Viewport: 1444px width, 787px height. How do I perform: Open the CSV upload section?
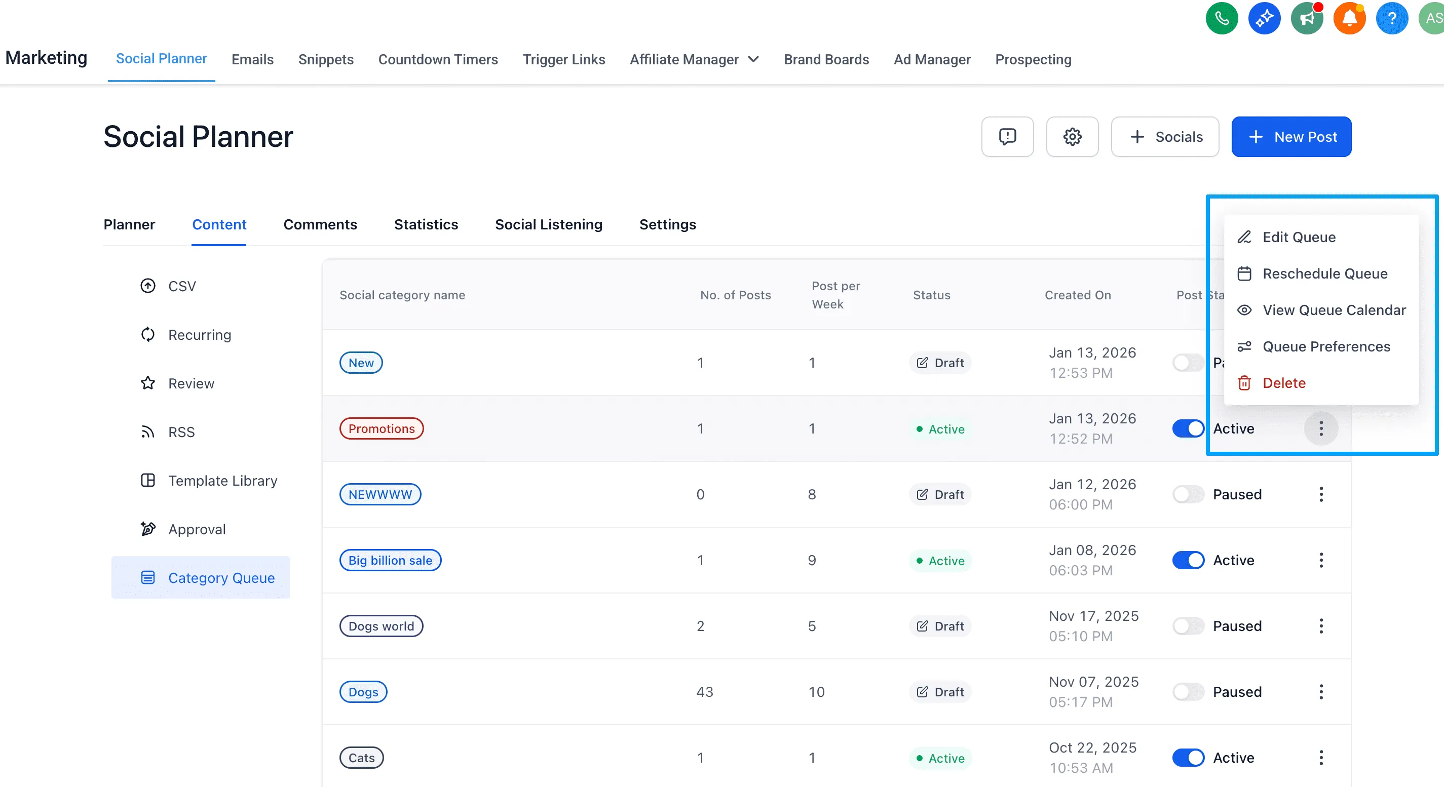coord(180,286)
